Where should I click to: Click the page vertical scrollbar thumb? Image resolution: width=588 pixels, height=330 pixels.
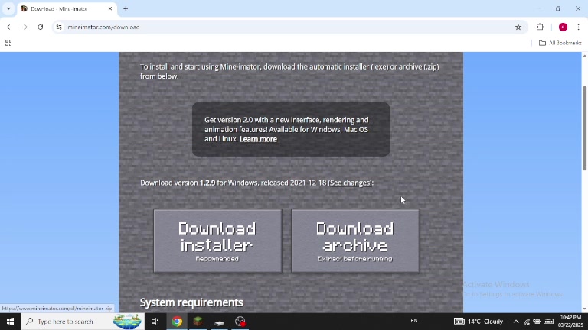pos(584,128)
